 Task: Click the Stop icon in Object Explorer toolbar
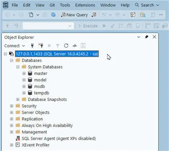coord(49,46)
